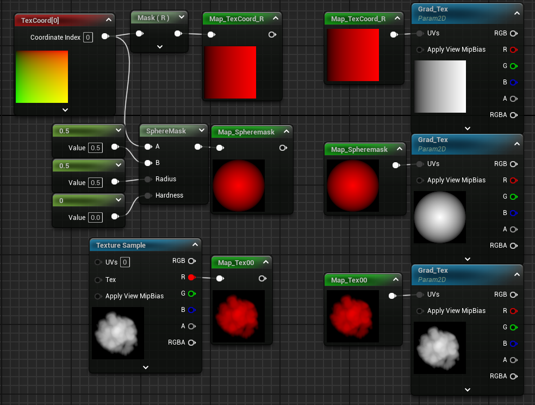535x405 pixels.
Task: Expand the chevron at bottom of Mask (R) node
Action: click(160, 47)
